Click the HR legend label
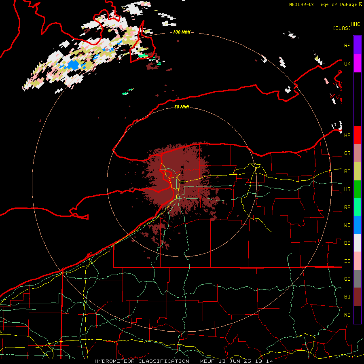 pyautogui.click(x=347, y=189)
